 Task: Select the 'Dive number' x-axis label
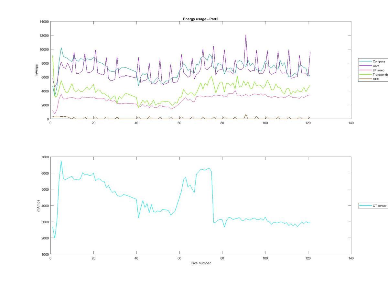[x=200, y=263]
